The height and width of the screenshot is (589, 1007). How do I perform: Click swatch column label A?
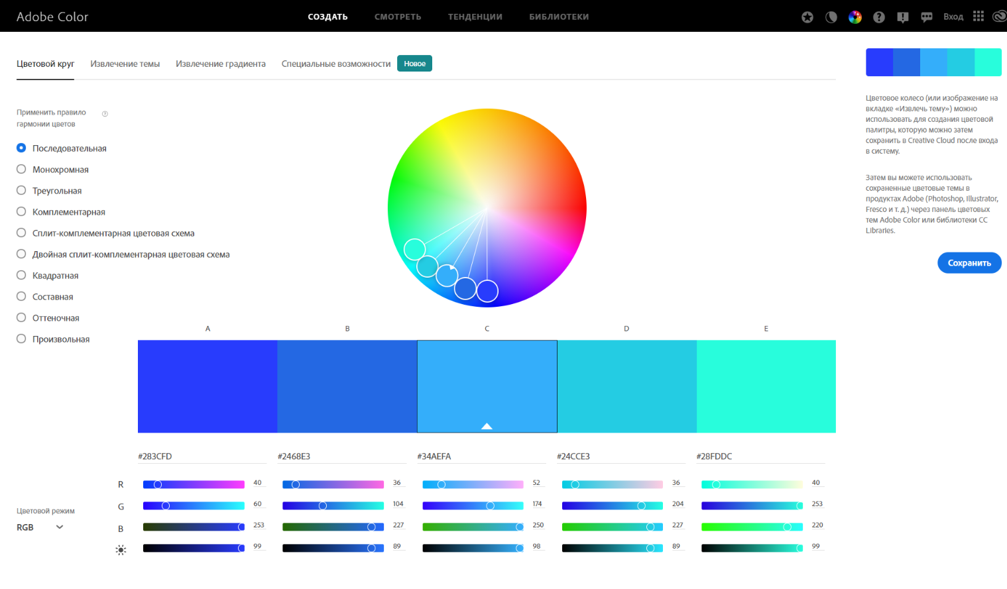coord(207,329)
